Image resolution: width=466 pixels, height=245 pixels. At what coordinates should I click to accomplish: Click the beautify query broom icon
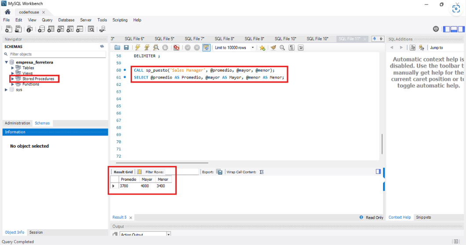click(x=273, y=48)
